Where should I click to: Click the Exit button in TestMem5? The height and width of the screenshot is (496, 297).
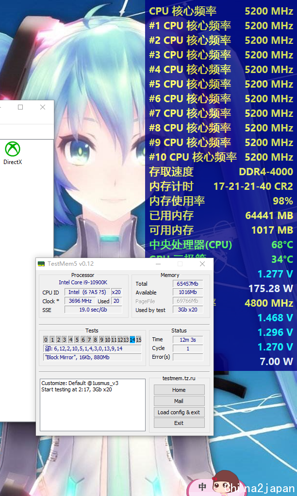(x=179, y=423)
